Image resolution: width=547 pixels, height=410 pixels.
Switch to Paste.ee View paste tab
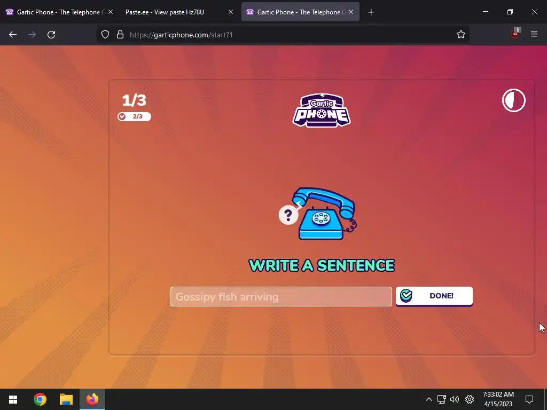coord(165,12)
